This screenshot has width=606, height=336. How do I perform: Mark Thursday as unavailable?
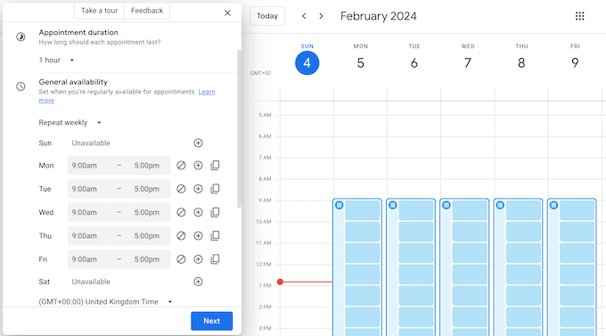click(181, 236)
